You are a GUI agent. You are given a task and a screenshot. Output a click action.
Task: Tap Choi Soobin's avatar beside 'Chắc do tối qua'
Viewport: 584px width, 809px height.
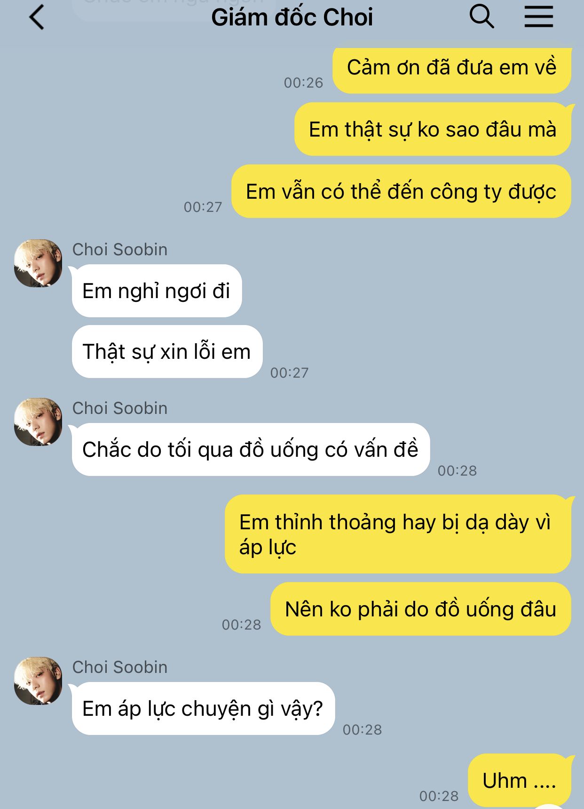click(38, 422)
